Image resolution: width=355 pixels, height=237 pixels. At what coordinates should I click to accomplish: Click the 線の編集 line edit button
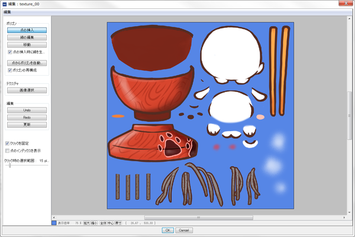click(27, 37)
